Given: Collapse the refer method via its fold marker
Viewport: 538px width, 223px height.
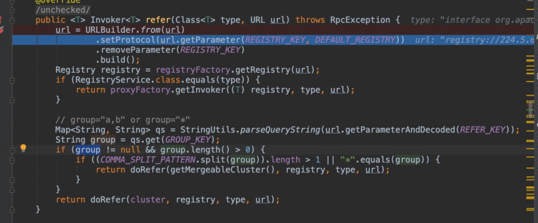Looking at the screenshot, I should click(12, 20).
